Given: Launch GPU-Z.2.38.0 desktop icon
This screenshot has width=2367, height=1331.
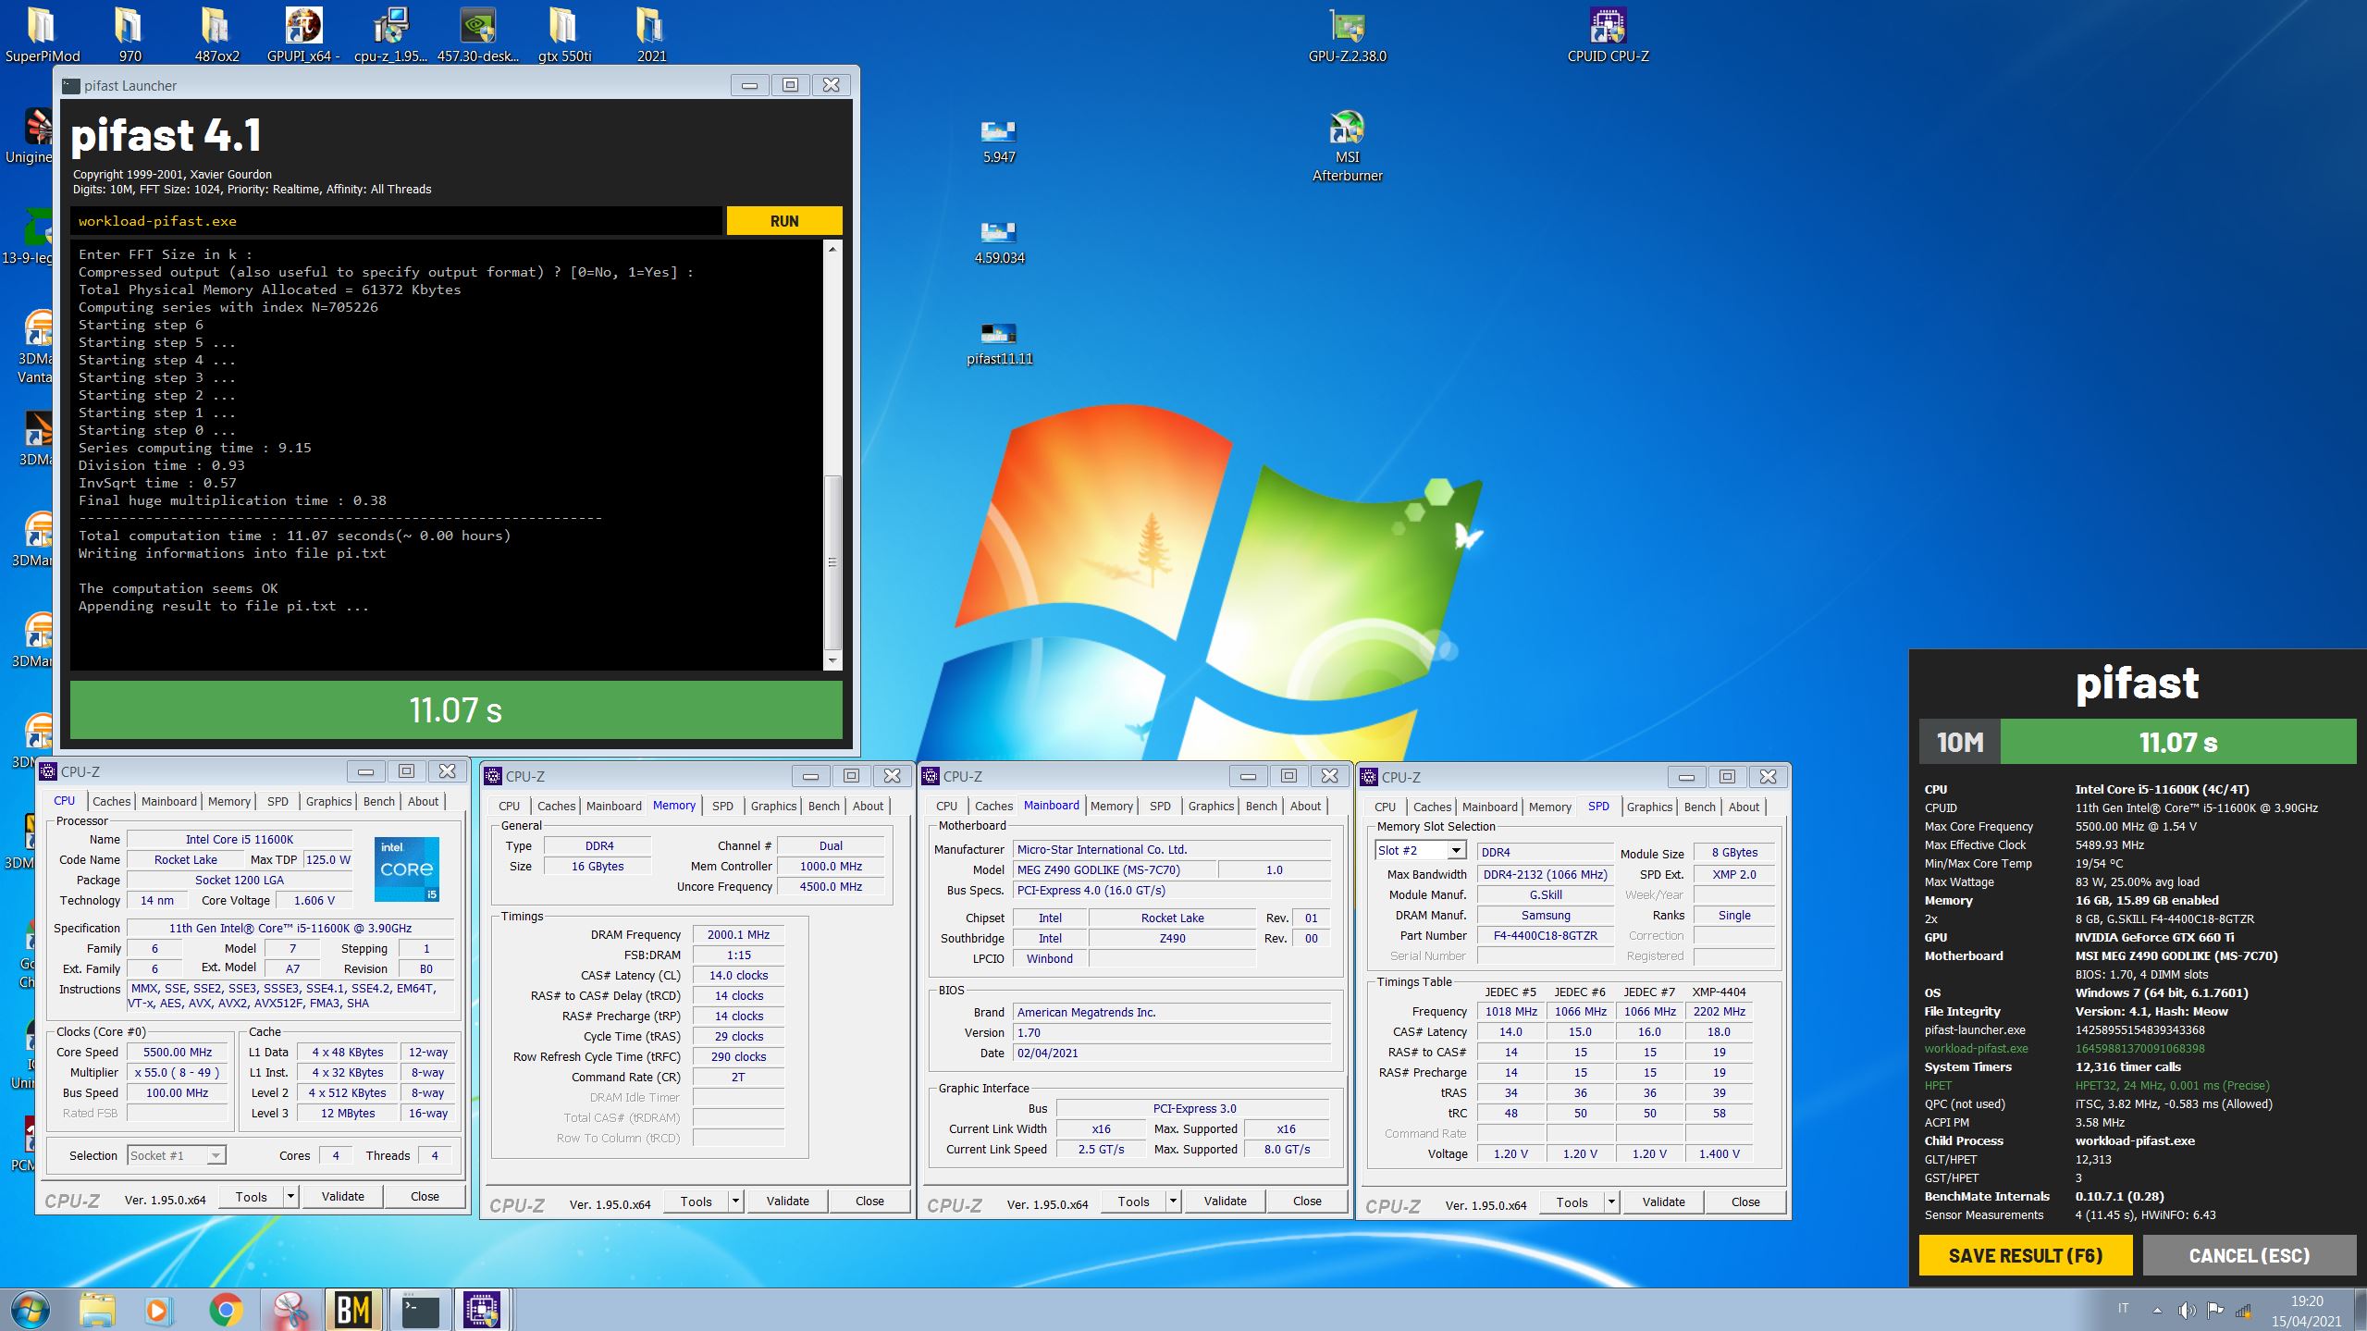Looking at the screenshot, I should [1347, 35].
